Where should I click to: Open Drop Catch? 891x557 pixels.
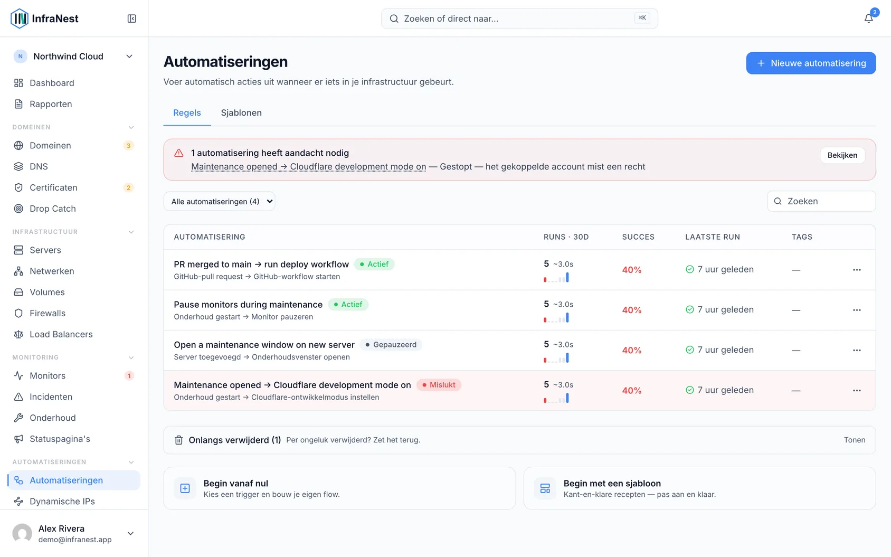(74, 209)
